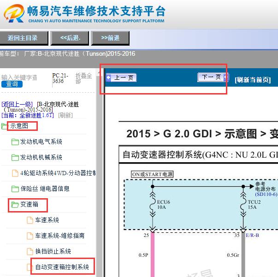Image resolution: width=278 pixels, height=277 pixels.
Task: Go forward with >>前进 button
Action: 110,38
